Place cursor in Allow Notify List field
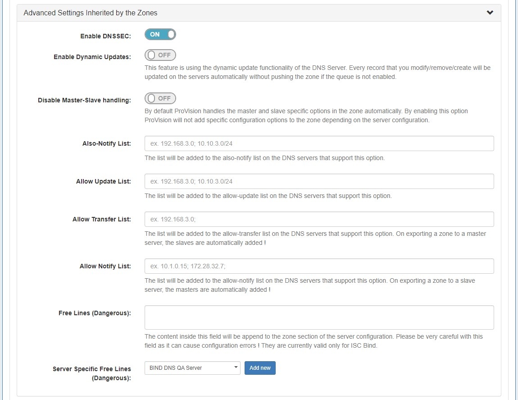 click(x=319, y=266)
